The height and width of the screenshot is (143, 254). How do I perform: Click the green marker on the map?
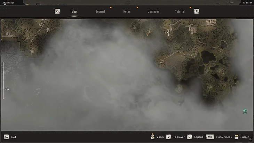coord(245,111)
